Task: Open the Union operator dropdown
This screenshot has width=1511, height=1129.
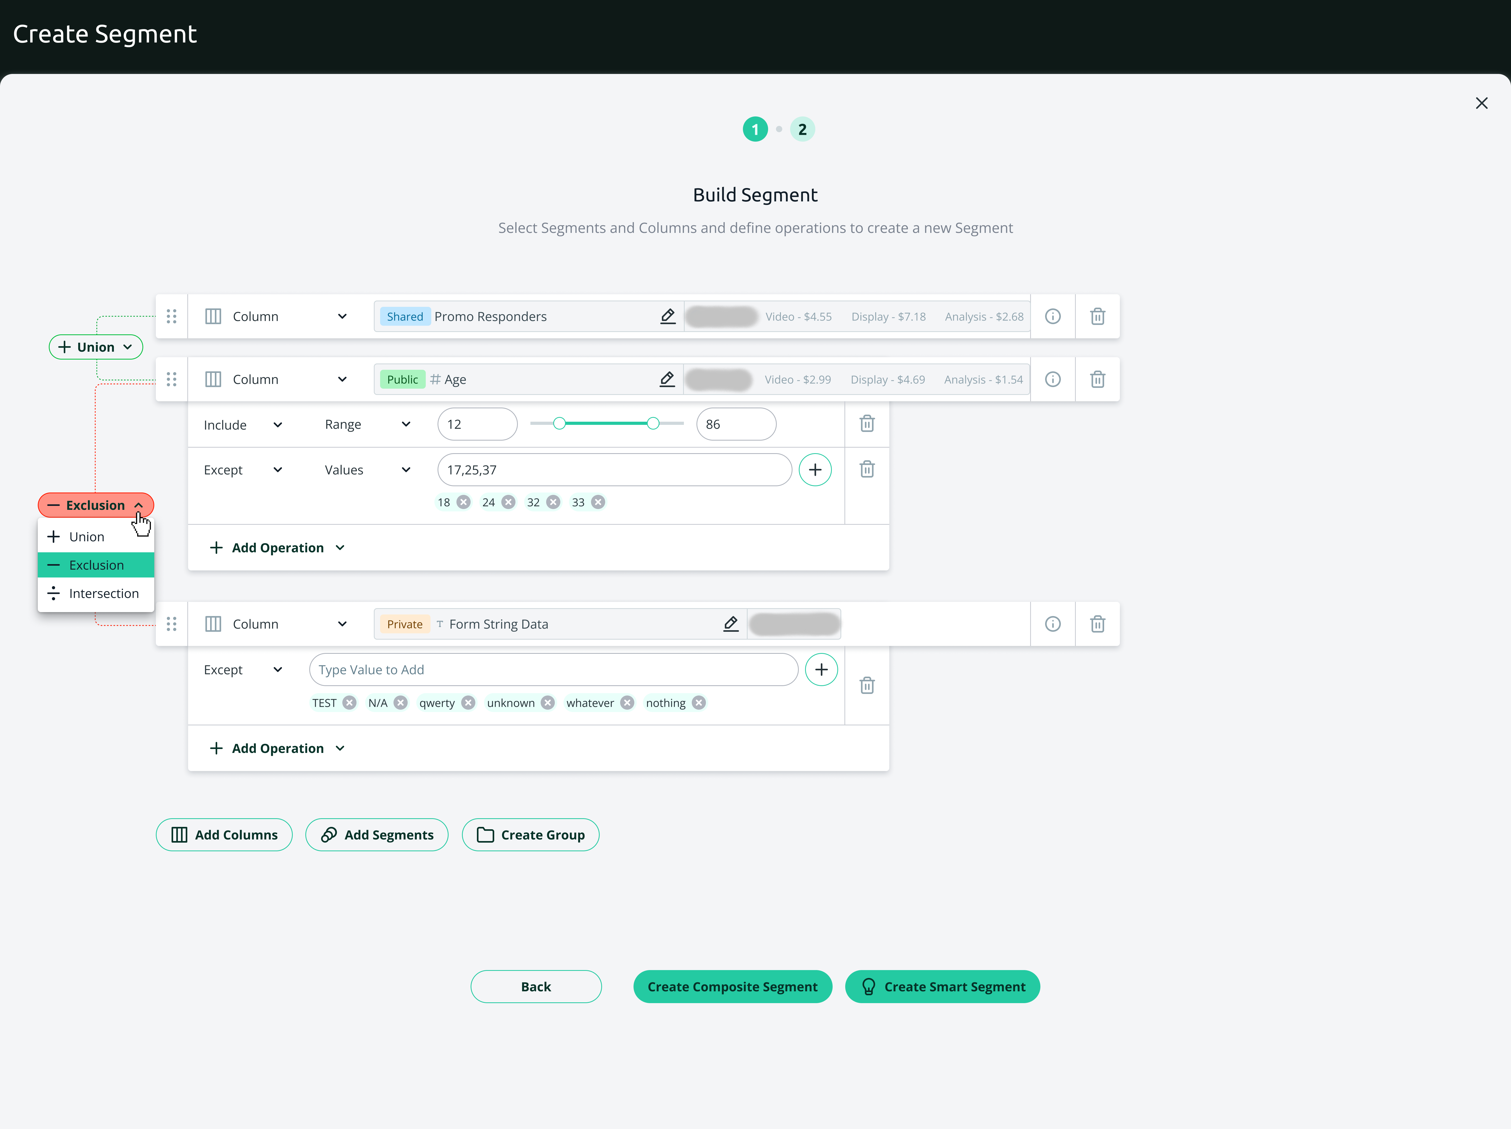Action: 96,347
